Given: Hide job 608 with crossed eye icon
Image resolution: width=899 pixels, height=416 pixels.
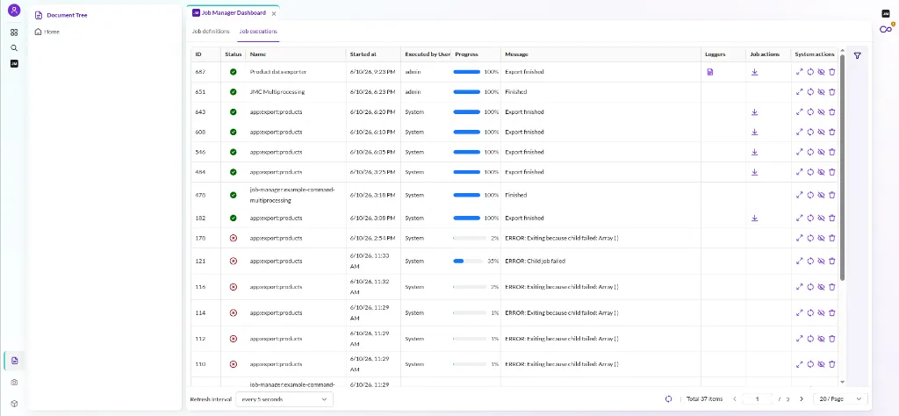Looking at the screenshot, I should 821,133.
